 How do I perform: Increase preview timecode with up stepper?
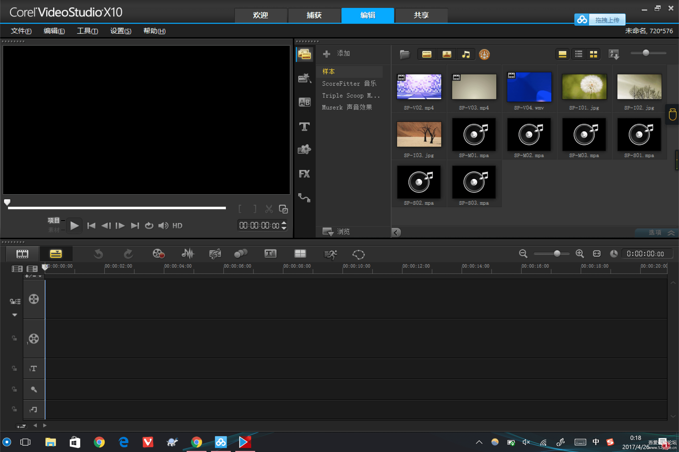coord(284,223)
